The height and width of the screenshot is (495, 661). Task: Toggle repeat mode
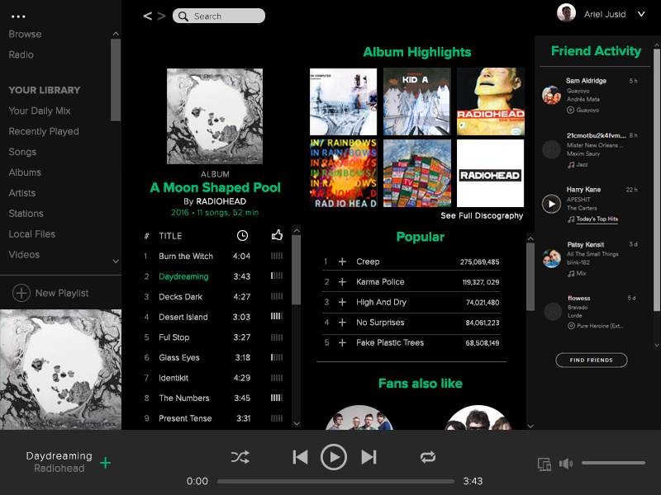pyautogui.click(x=428, y=456)
